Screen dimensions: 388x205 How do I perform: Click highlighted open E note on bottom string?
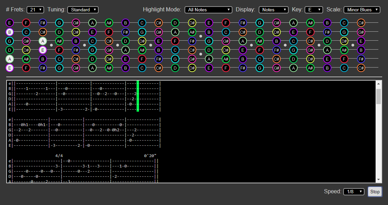9,68
